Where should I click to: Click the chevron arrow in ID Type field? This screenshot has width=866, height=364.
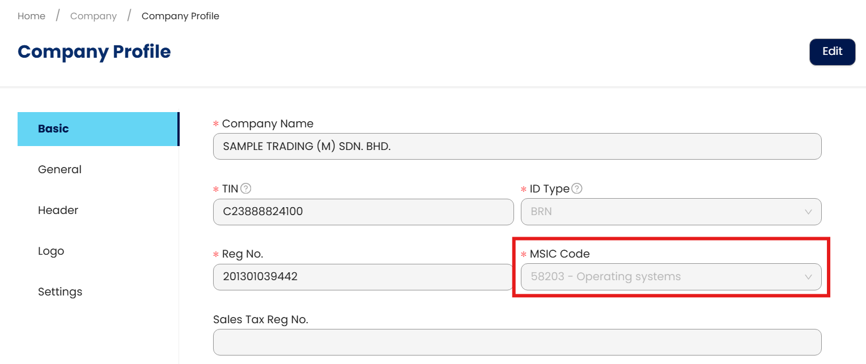(x=808, y=212)
